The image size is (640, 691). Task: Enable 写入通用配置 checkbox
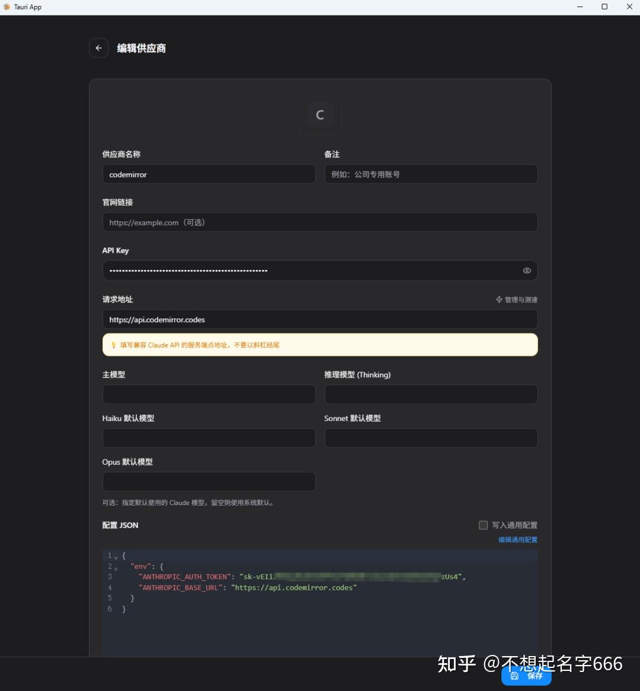click(483, 525)
